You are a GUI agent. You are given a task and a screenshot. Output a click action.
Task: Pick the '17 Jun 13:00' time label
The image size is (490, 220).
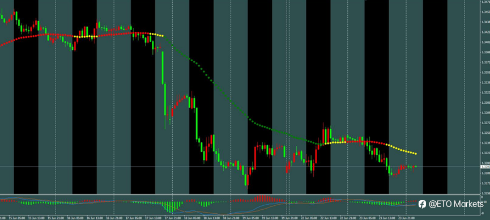click(x=154, y=218)
